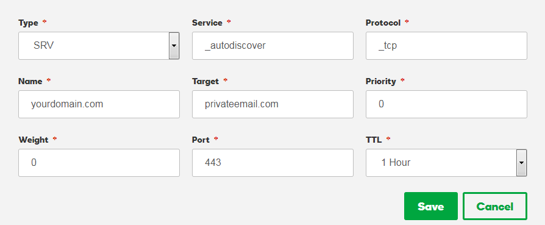Click the Priority field label

point(381,81)
